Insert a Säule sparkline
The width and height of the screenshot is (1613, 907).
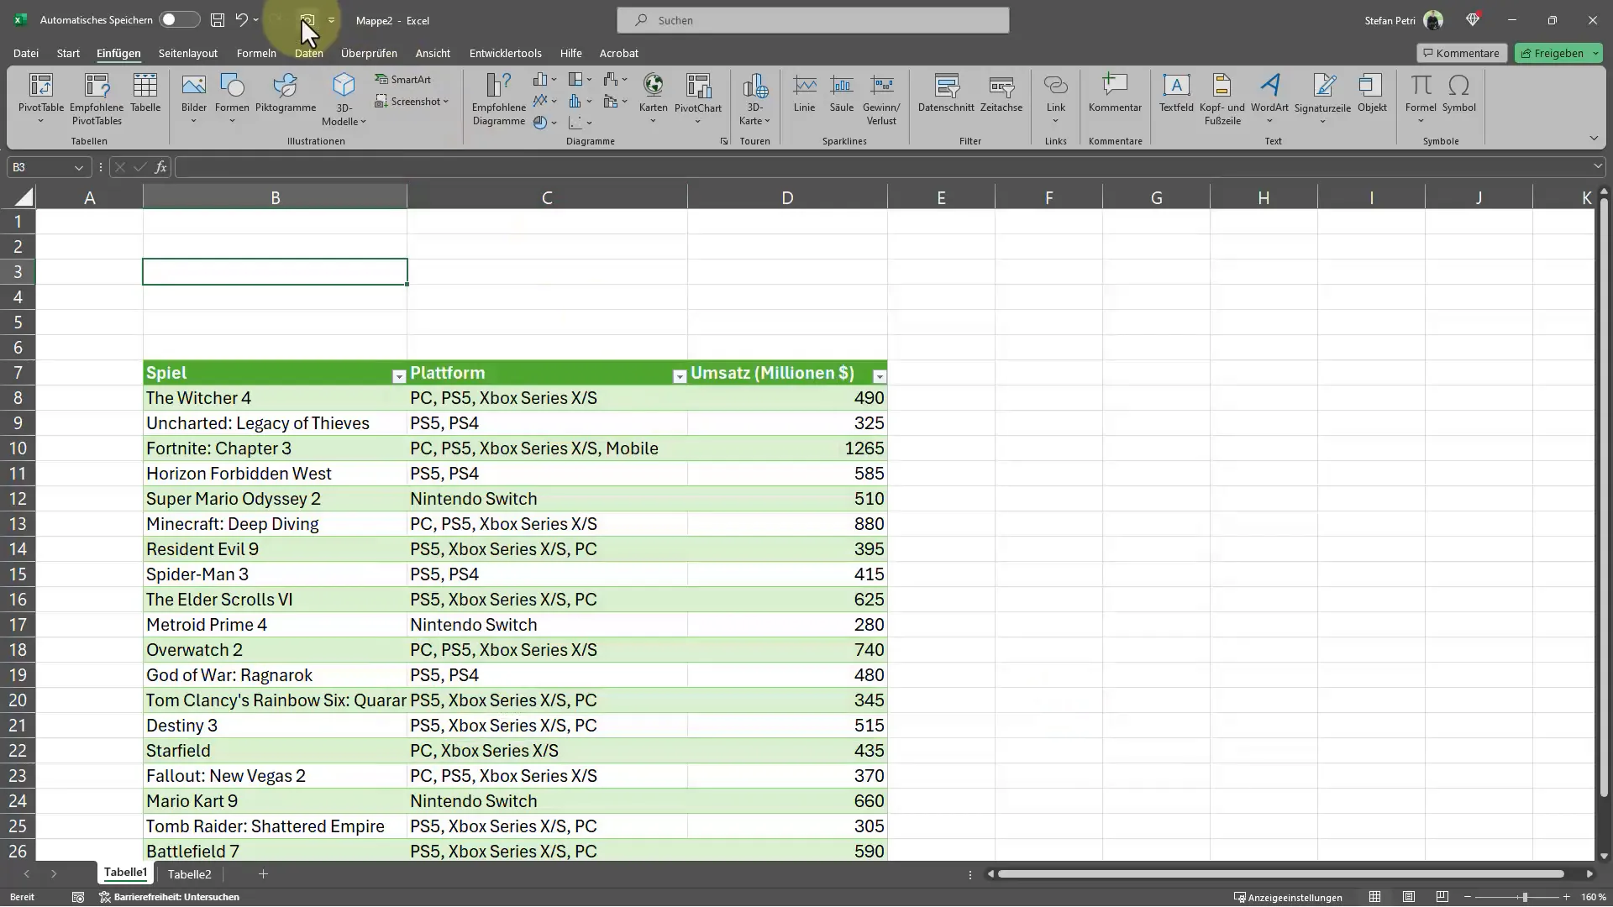(841, 92)
